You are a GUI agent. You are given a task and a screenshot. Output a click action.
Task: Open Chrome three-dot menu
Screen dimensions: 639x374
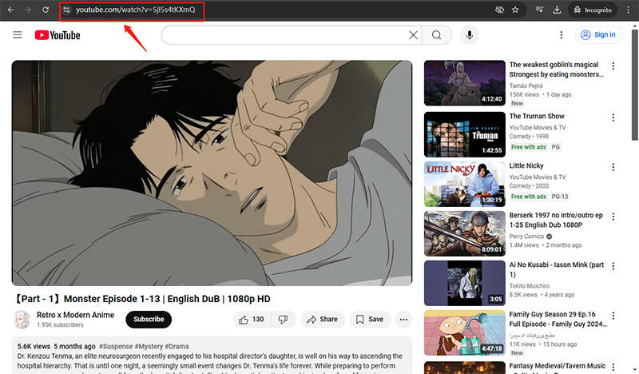tap(629, 10)
